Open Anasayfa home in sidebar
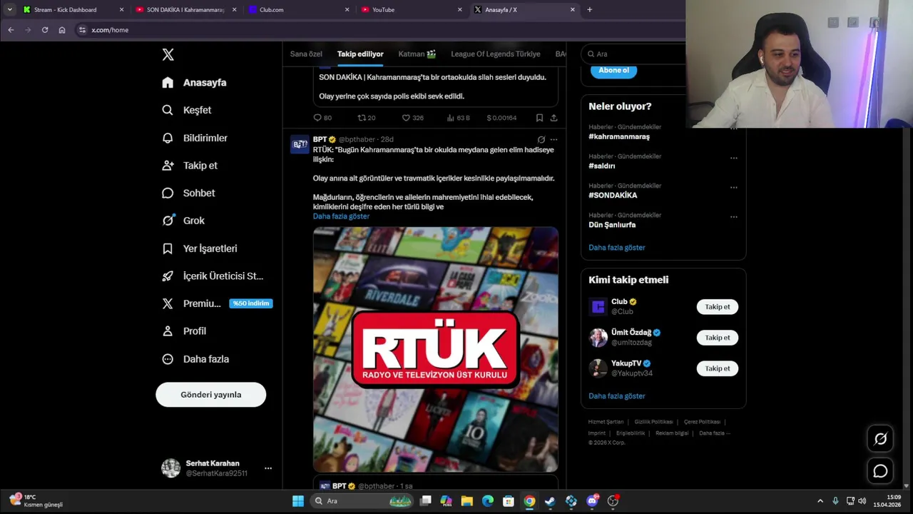 (194, 83)
